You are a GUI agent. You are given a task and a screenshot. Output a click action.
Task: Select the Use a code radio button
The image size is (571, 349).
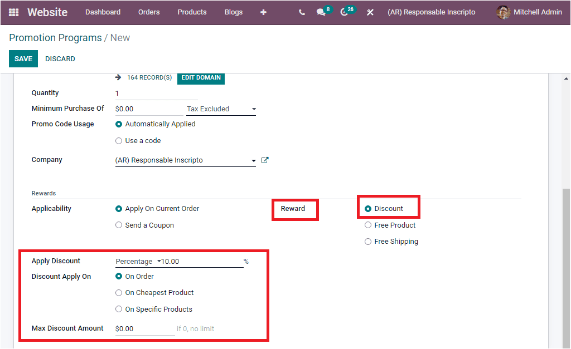(x=118, y=140)
